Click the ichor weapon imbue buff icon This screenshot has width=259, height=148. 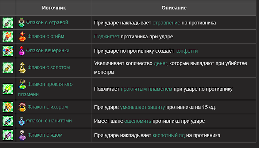[8, 107]
